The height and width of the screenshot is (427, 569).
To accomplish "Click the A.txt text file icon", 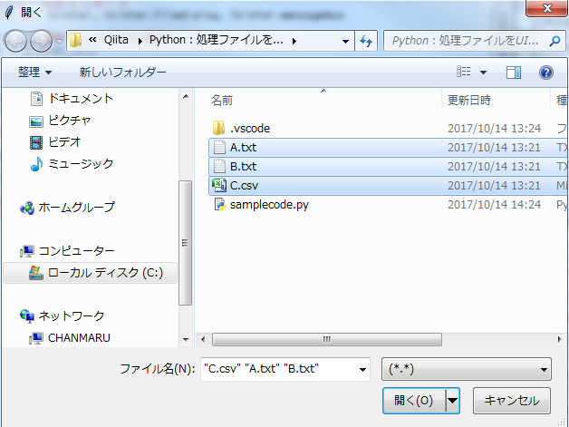I will tap(219, 148).
